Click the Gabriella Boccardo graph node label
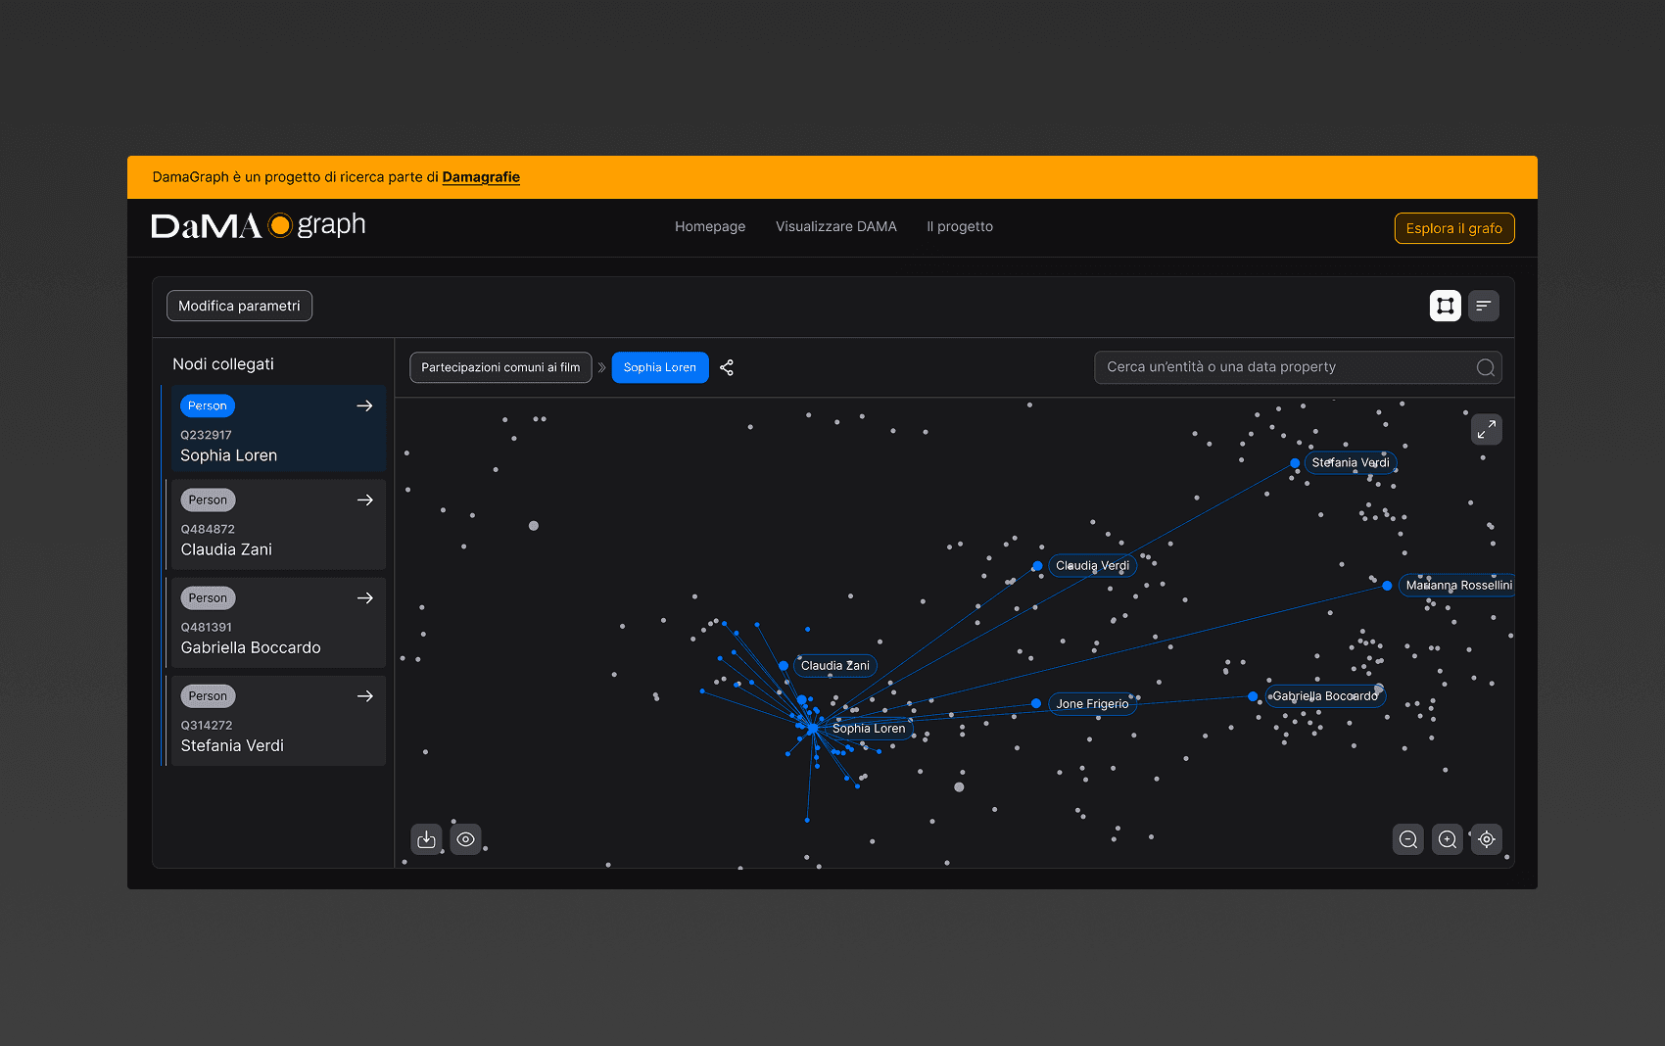This screenshot has height=1046, width=1665. pyautogui.click(x=1325, y=695)
